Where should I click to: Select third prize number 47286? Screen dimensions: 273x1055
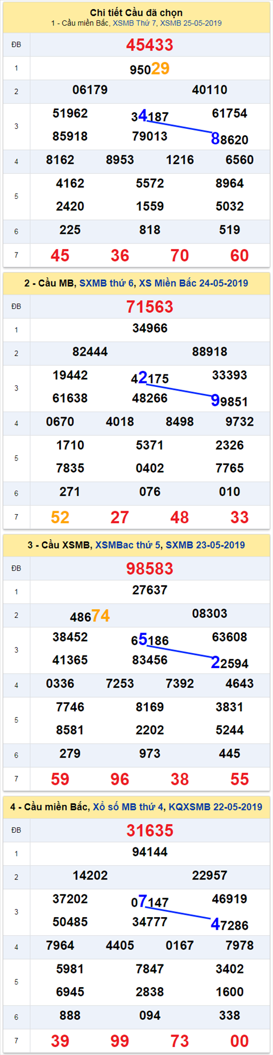[x=230, y=924]
